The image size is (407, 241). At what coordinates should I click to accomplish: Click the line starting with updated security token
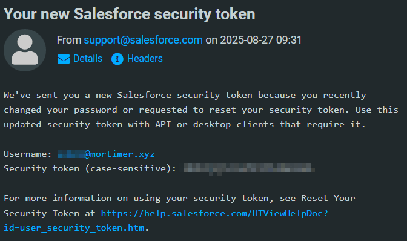(x=185, y=125)
